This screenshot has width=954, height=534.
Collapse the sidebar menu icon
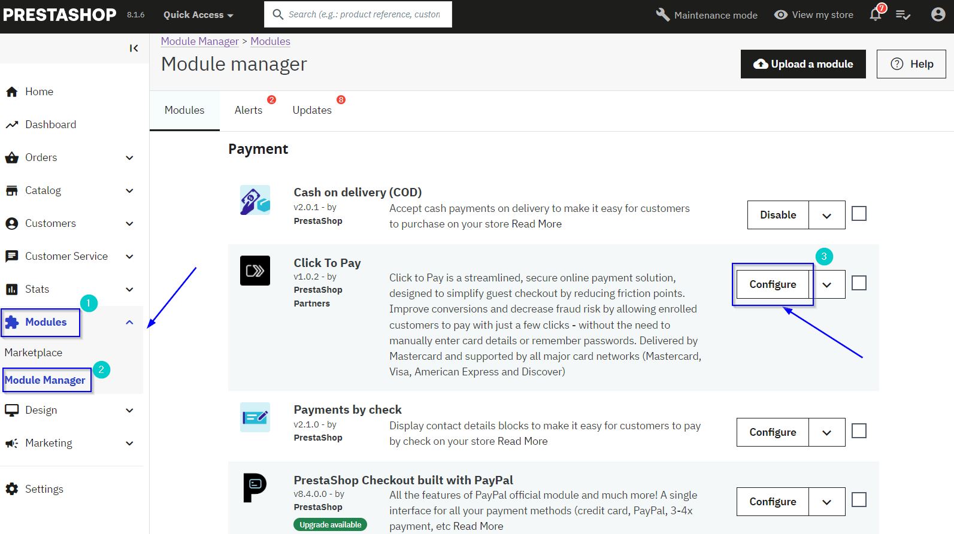tap(134, 48)
